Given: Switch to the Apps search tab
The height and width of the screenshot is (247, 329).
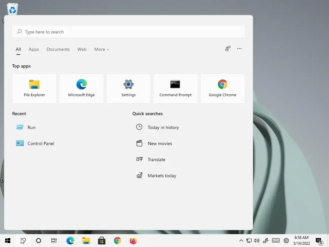Looking at the screenshot, I should coord(34,49).
